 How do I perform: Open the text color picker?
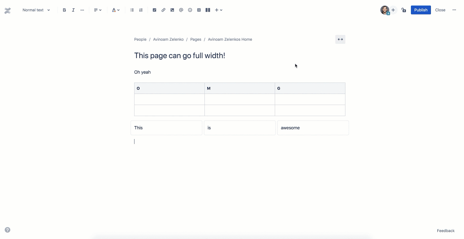pyautogui.click(x=116, y=10)
